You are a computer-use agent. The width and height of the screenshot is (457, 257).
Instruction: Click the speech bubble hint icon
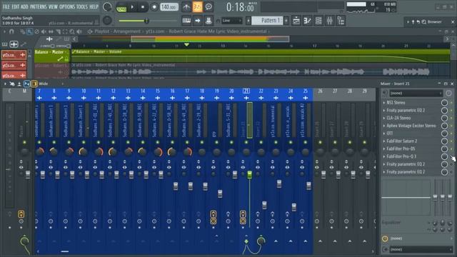209,7
